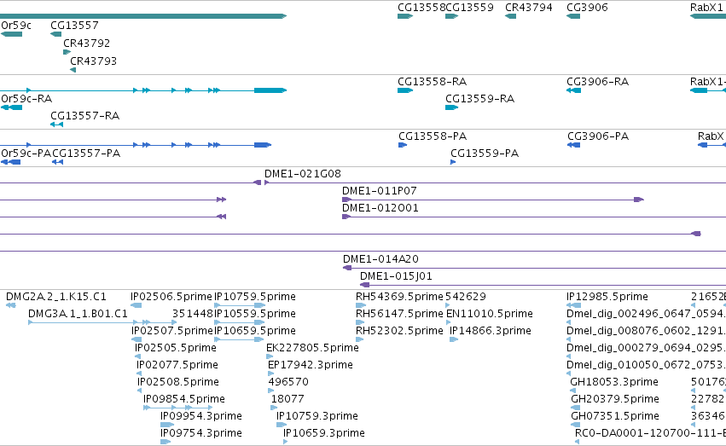Click IP10759.3prime feature label
The height and width of the screenshot is (446, 726).
tap(317, 416)
